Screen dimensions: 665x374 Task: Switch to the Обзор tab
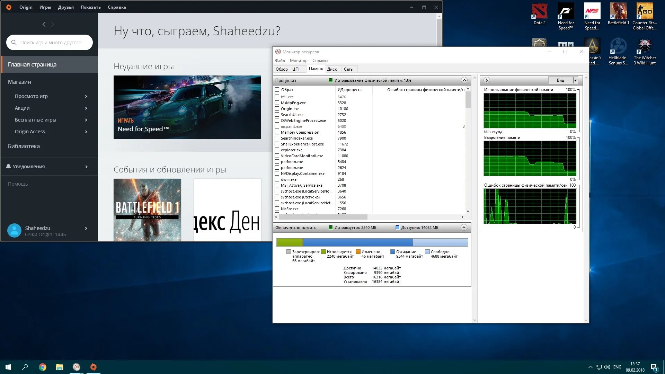pos(282,69)
